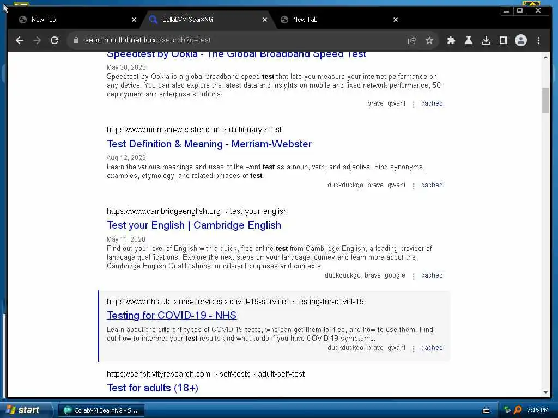Expand options dots on NHS result
This screenshot has height=418, width=558.
pyautogui.click(x=413, y=349)
